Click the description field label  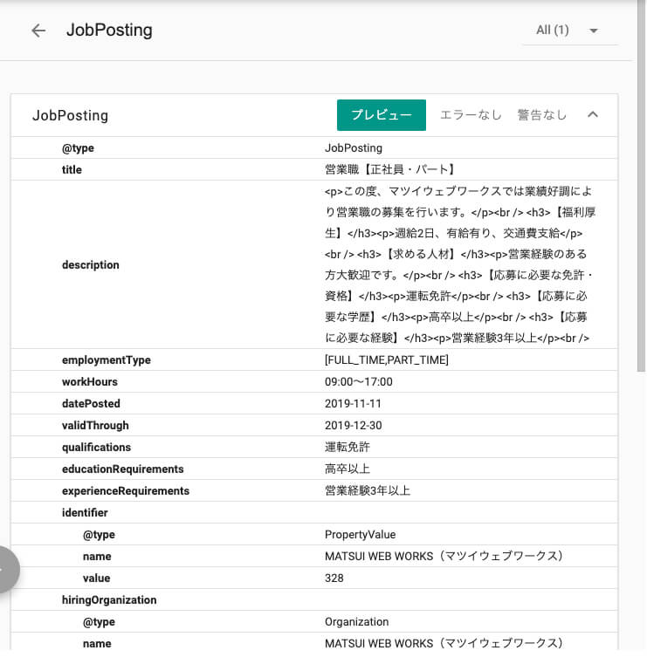click(90, 264)
